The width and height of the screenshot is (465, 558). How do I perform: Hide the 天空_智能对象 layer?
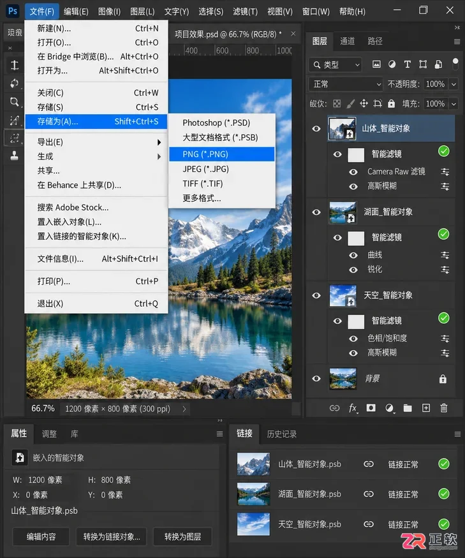[x=316, y=296]
